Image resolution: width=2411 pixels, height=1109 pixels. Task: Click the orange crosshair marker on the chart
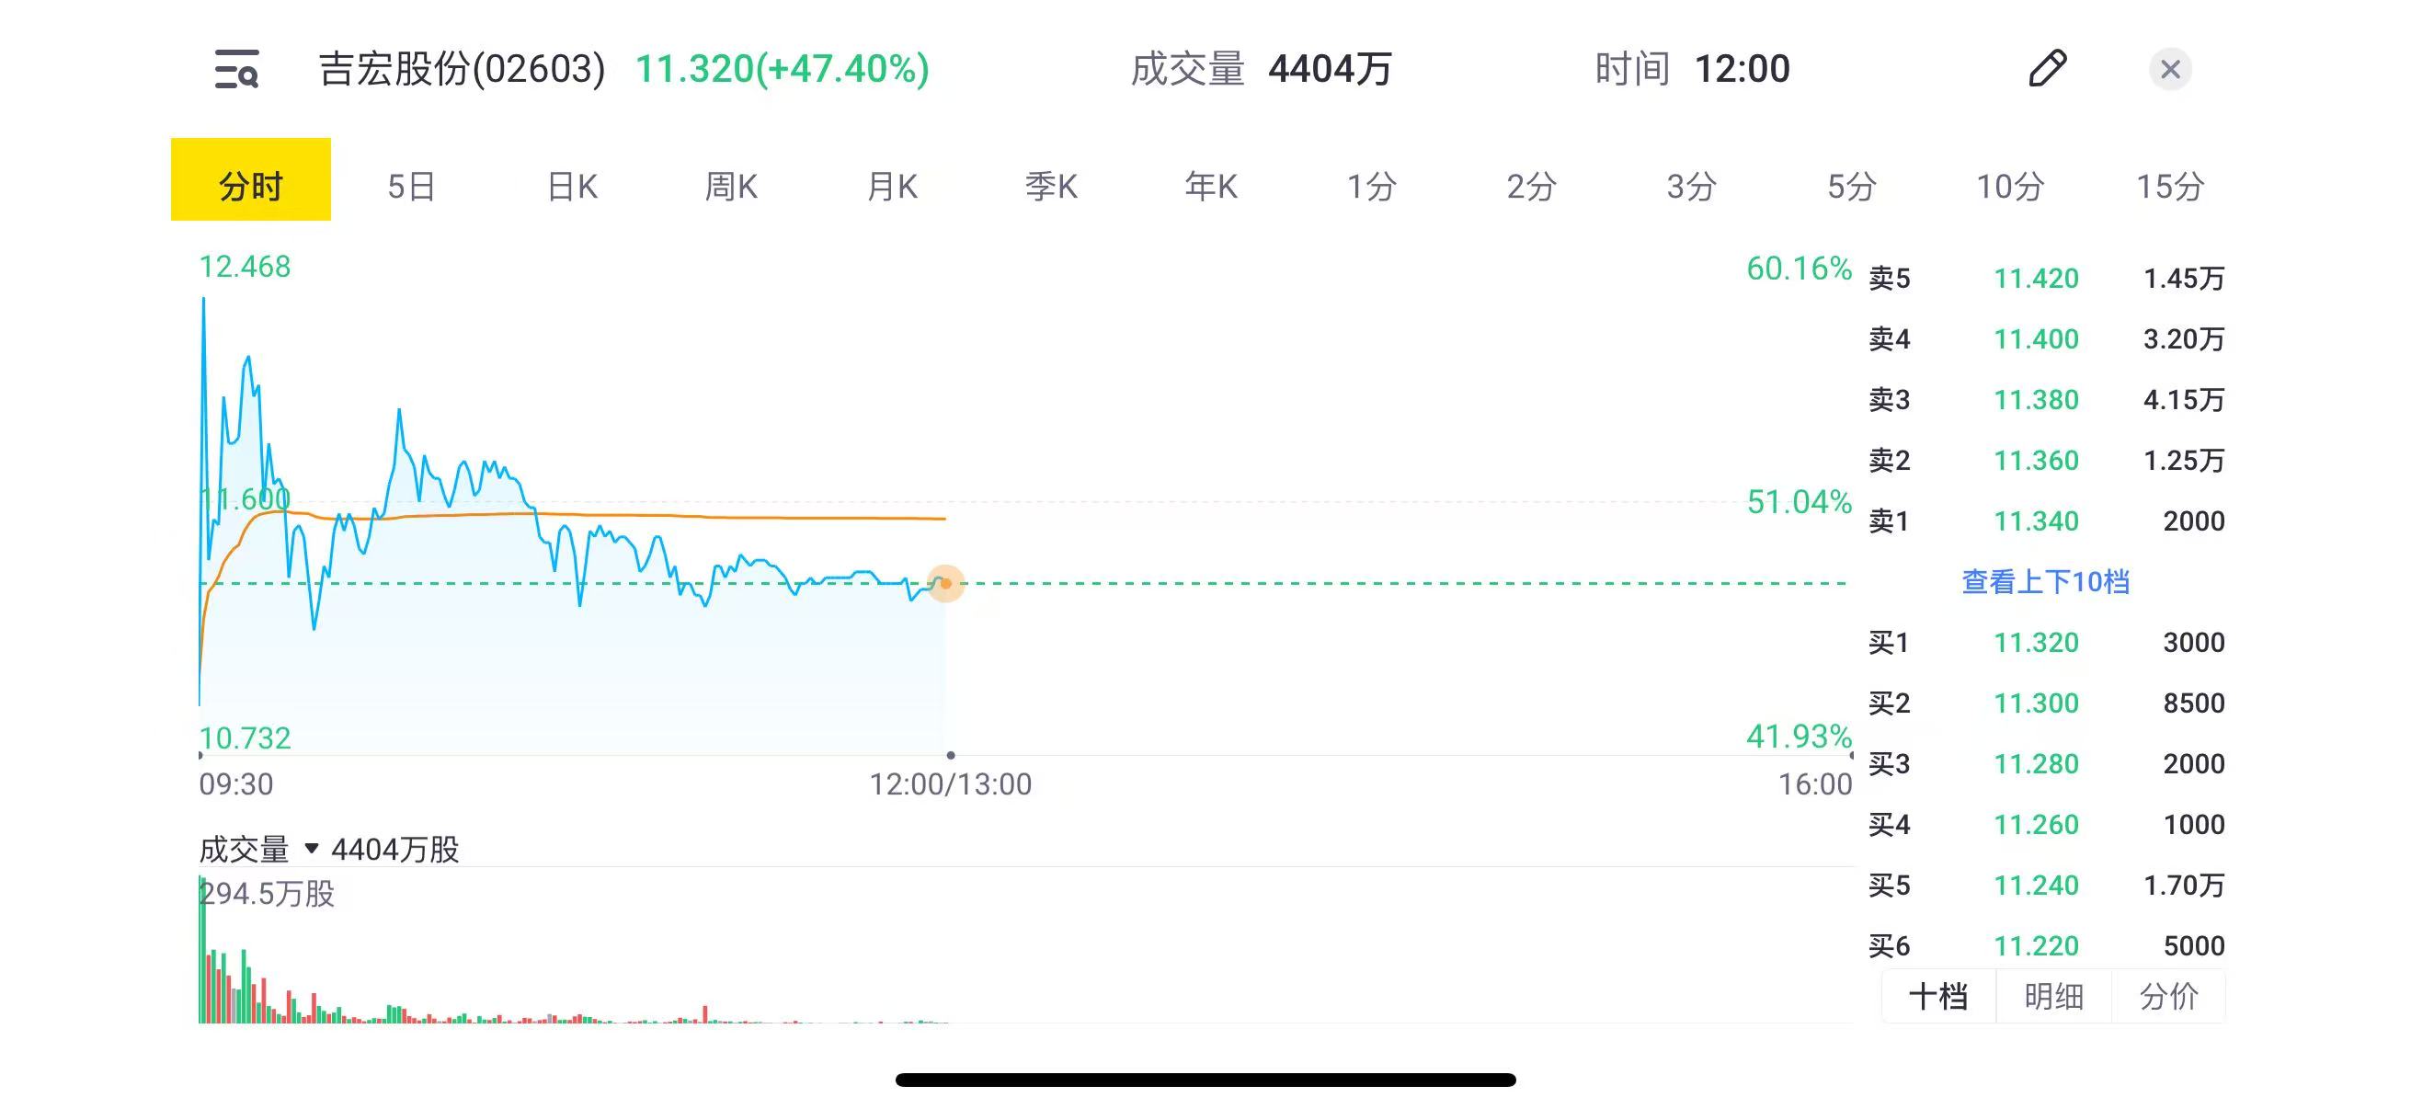pos(945,583)
